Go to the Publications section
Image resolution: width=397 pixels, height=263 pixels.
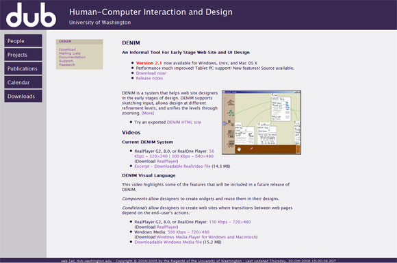[23, 68]
